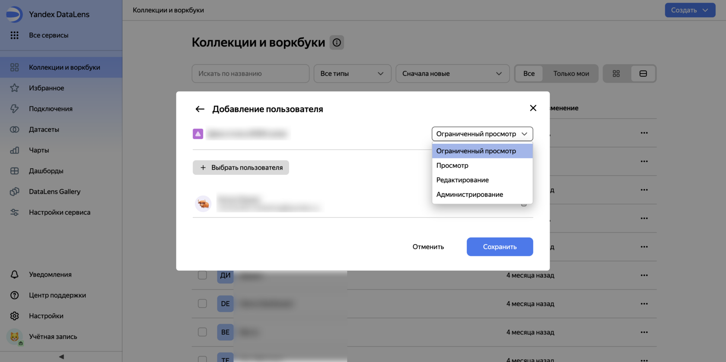Check the DE row checkbox
The image size is (726, 362).
pyautogui.click(x=202, y=304)
